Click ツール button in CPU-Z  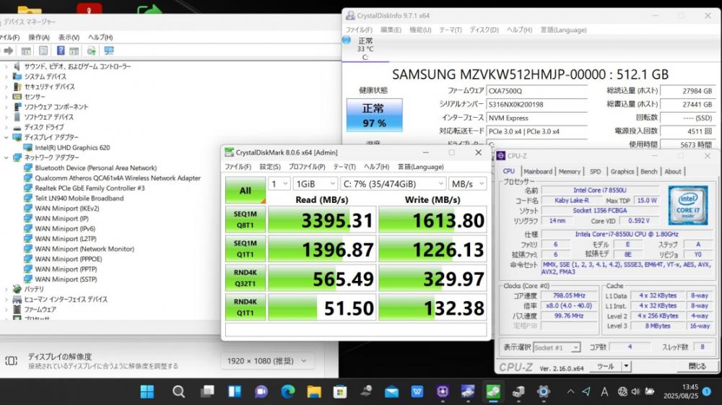pyautogui.click(x=605, y=366)
